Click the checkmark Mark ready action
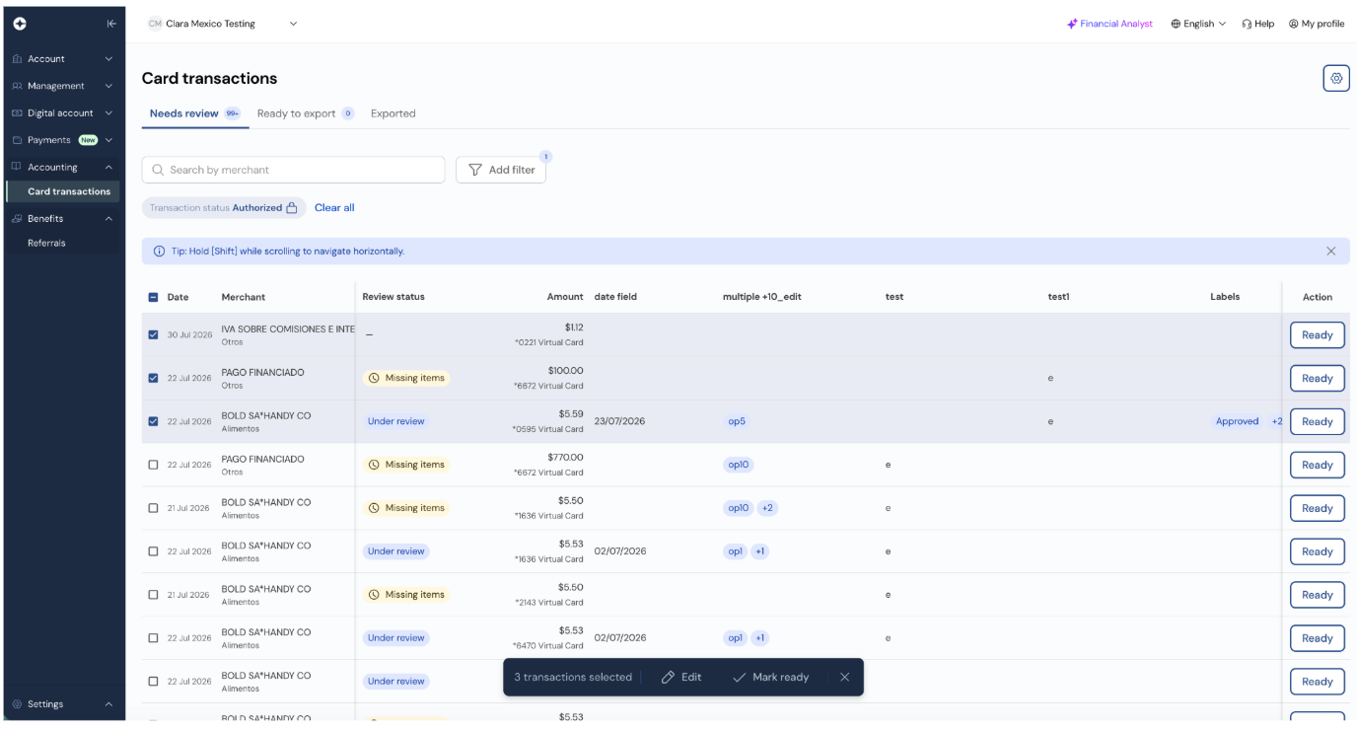Viewport: 1357px width, 730px height. click(771, 677)
